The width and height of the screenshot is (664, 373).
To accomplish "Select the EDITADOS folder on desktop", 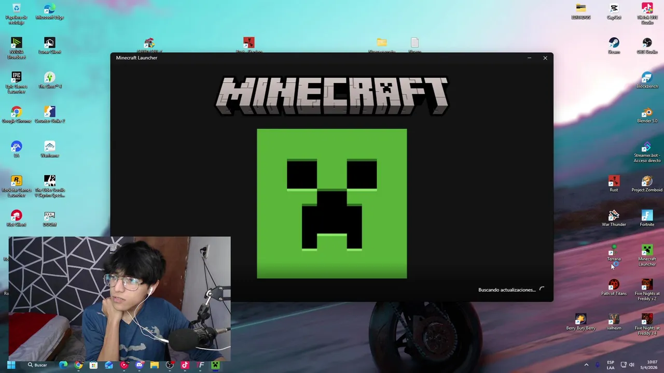I will (x=580, y=11).
